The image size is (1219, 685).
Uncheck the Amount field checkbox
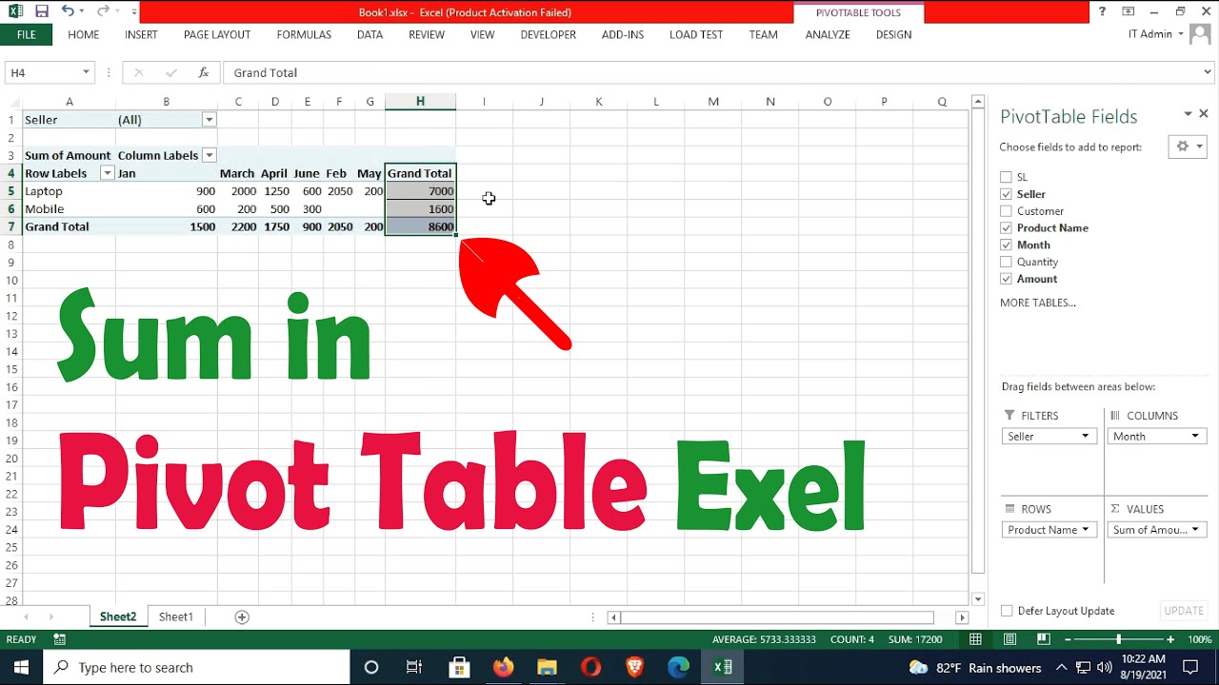click(x=1006, y=279)
